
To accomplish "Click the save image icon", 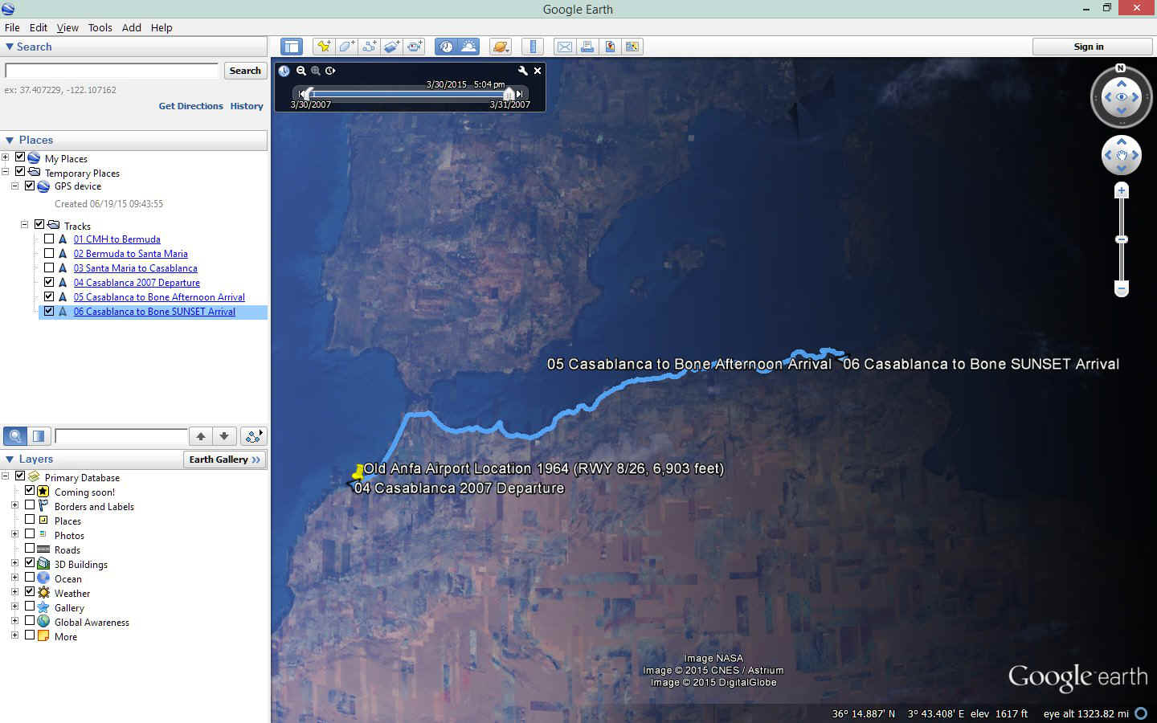I will [x=632, y=47].
